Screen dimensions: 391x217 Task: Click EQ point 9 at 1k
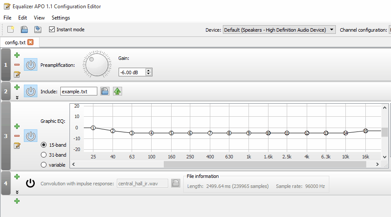249,133
